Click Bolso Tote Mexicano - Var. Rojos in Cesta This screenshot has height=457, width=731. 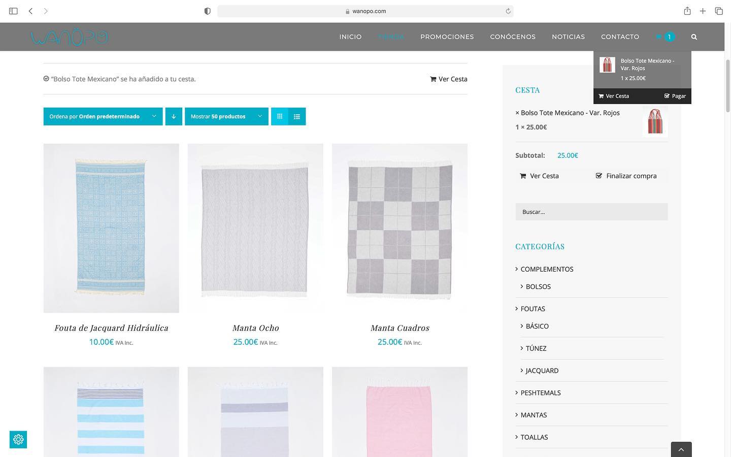[x=570, y=113]
